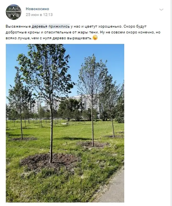Click the word хорошенько in post text

pyautogui.click(x=110, y=26)
